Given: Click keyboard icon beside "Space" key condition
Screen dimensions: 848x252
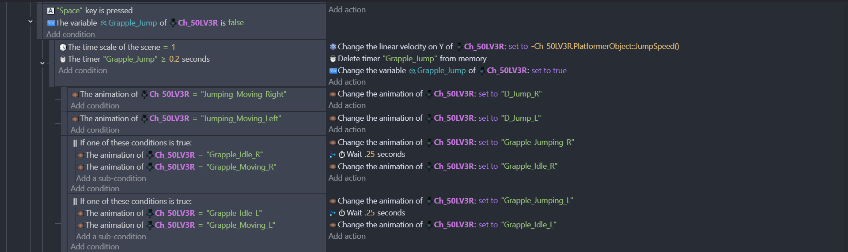Looking at the screenshot, I should pos(51,11).
